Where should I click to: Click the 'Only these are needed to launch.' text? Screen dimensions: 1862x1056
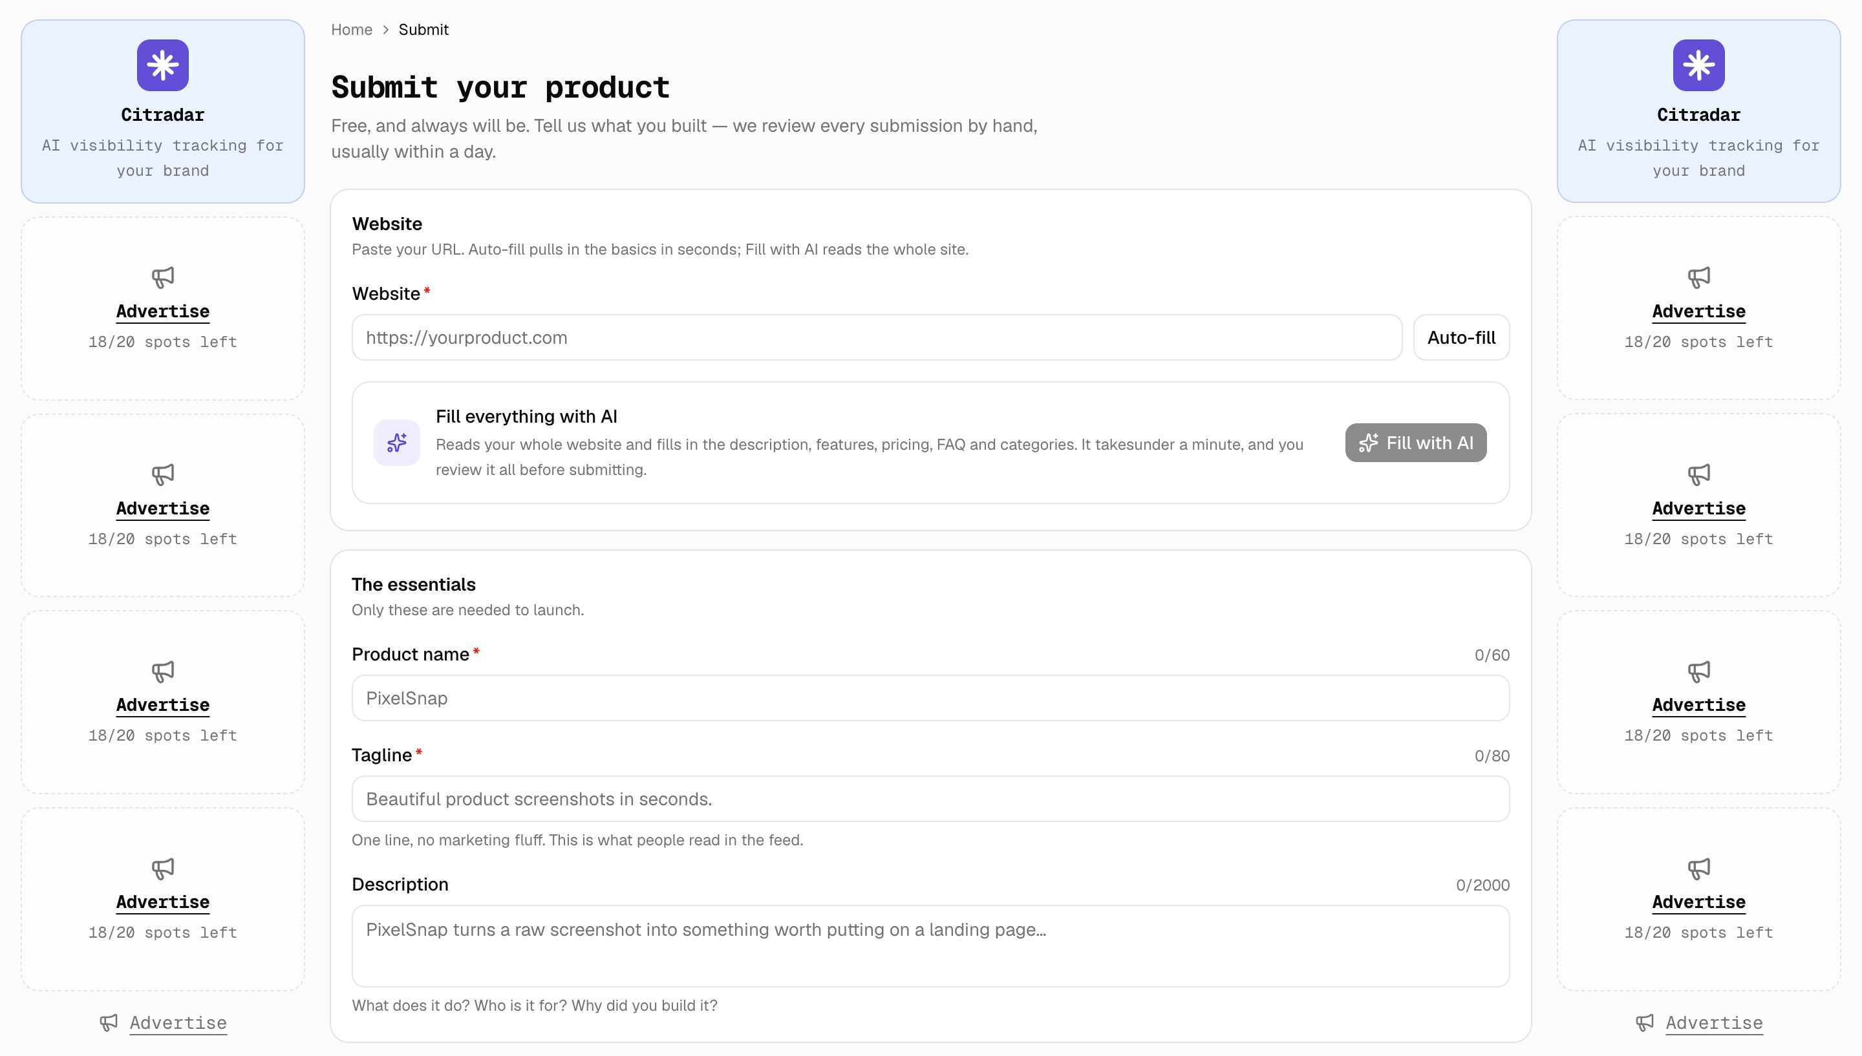point(467,610)
